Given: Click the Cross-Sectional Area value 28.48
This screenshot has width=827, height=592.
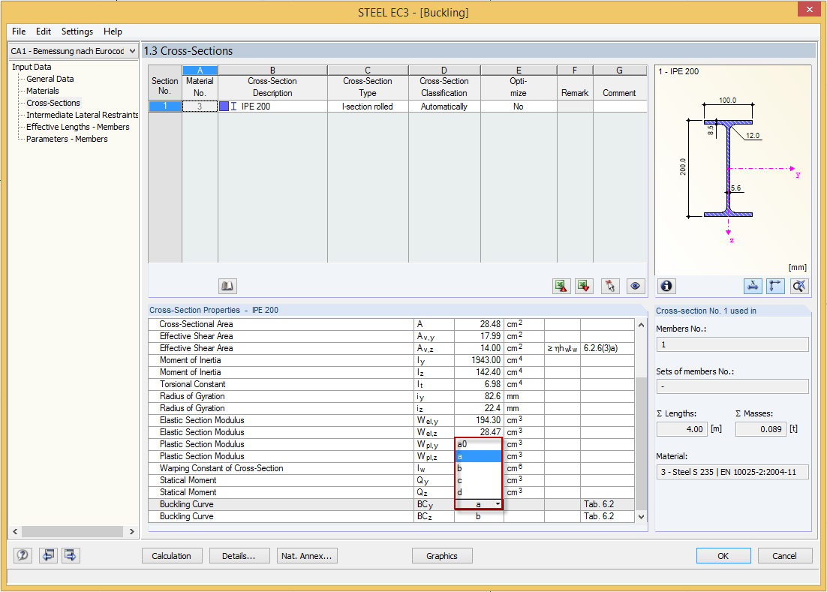Looking at the screenshot, I should [478, 324].
